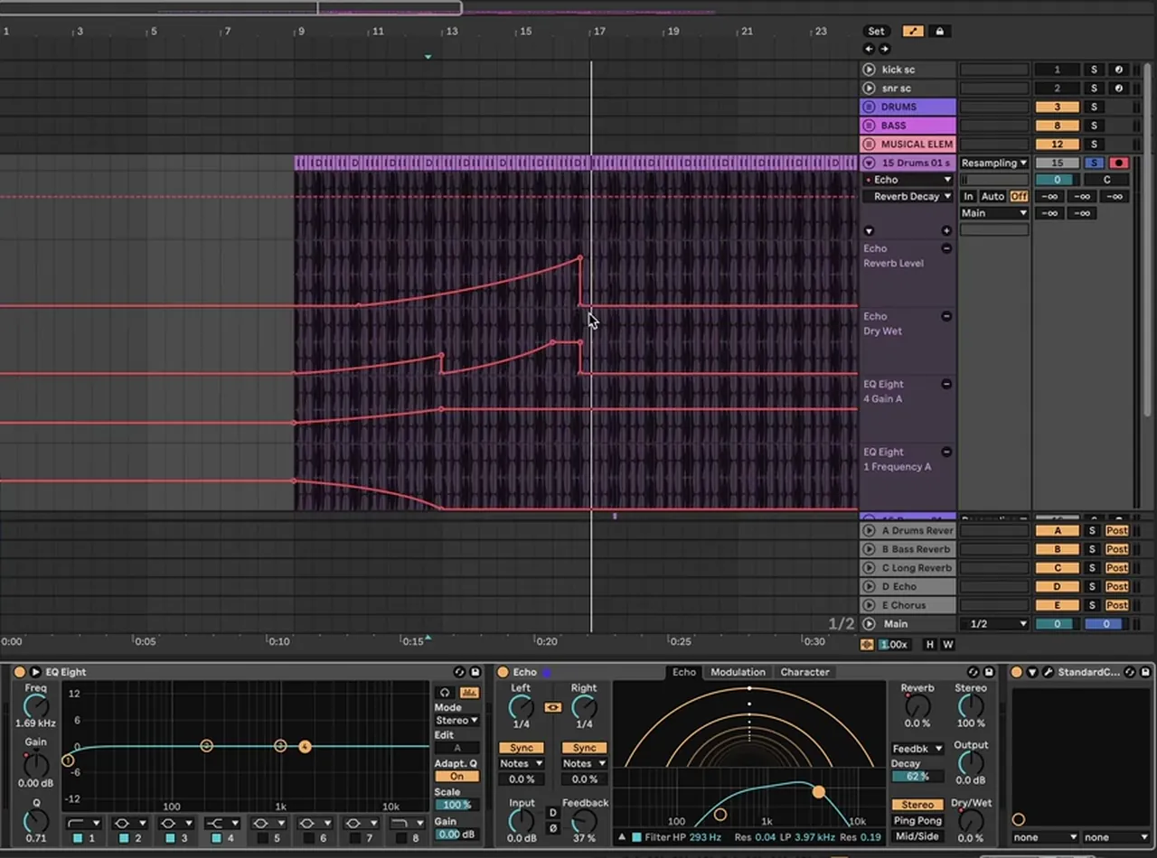The width and height of the screenshot is (1157, 858).
Task: Toggle the Left Sync button in Echo
Action: pos(522,748)
